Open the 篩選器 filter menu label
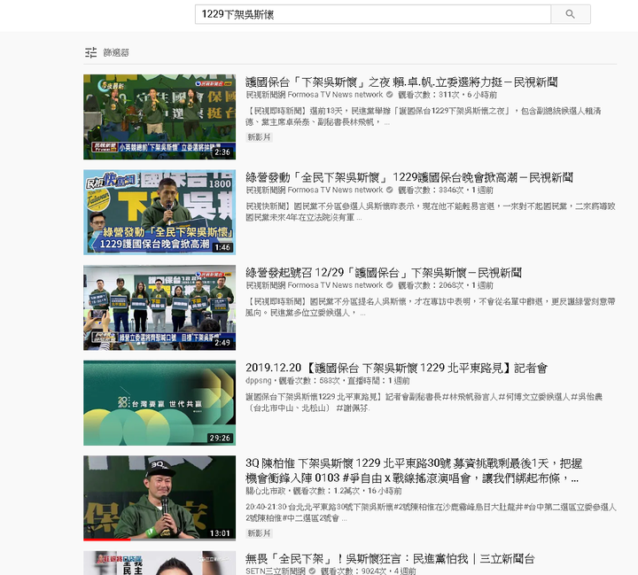 pos(116,52)
